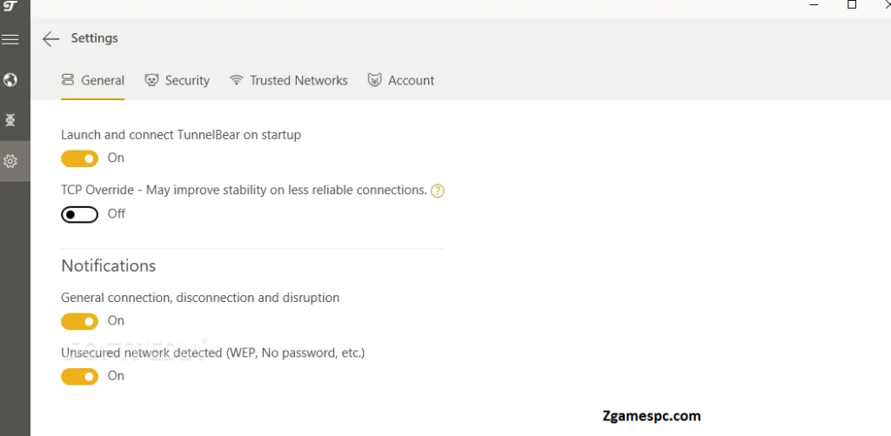Select the Account tab
Image resolution: width=891 pixels, height=436 pixels.
point(400,81)
